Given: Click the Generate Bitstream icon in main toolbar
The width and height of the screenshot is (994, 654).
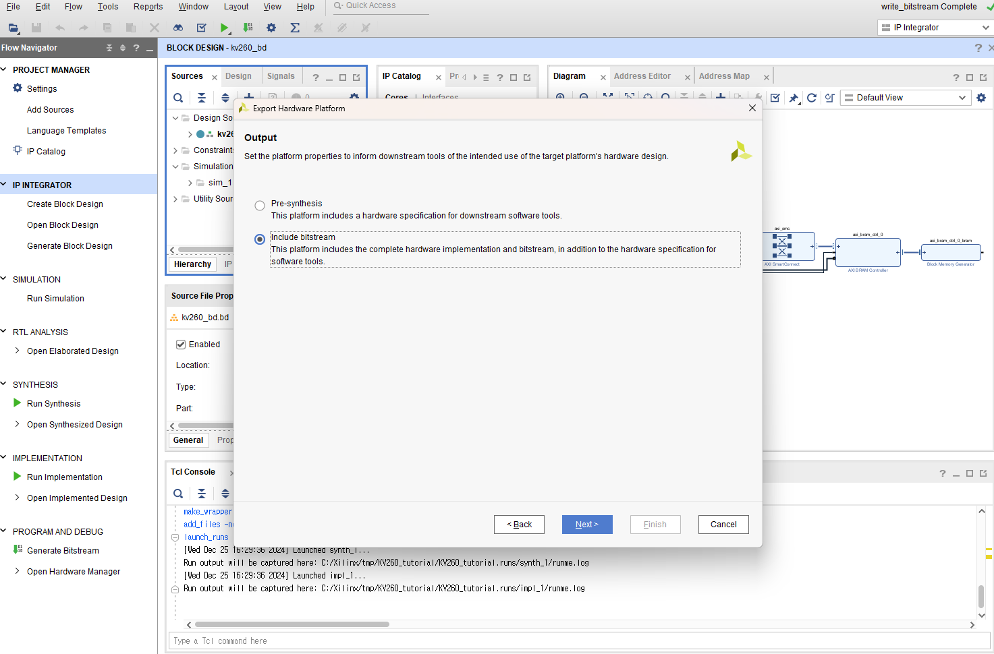Looking at the screenshot, I should coord(248,28).
